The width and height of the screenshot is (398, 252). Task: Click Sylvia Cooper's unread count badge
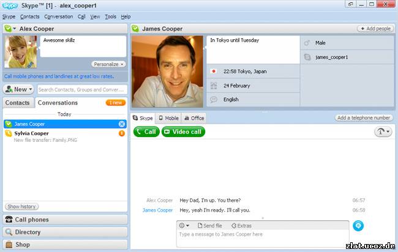point(122,133)
